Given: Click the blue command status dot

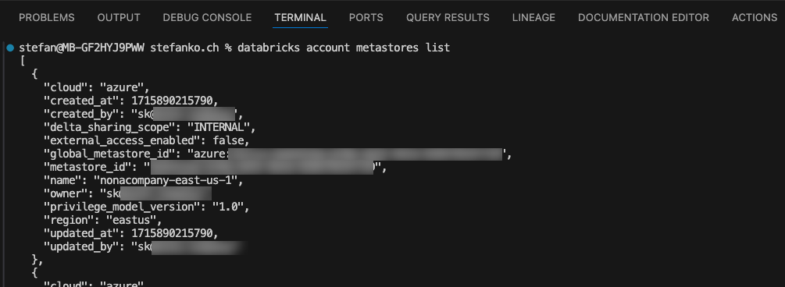Looking at the screenshot, I should click(10, 48).
